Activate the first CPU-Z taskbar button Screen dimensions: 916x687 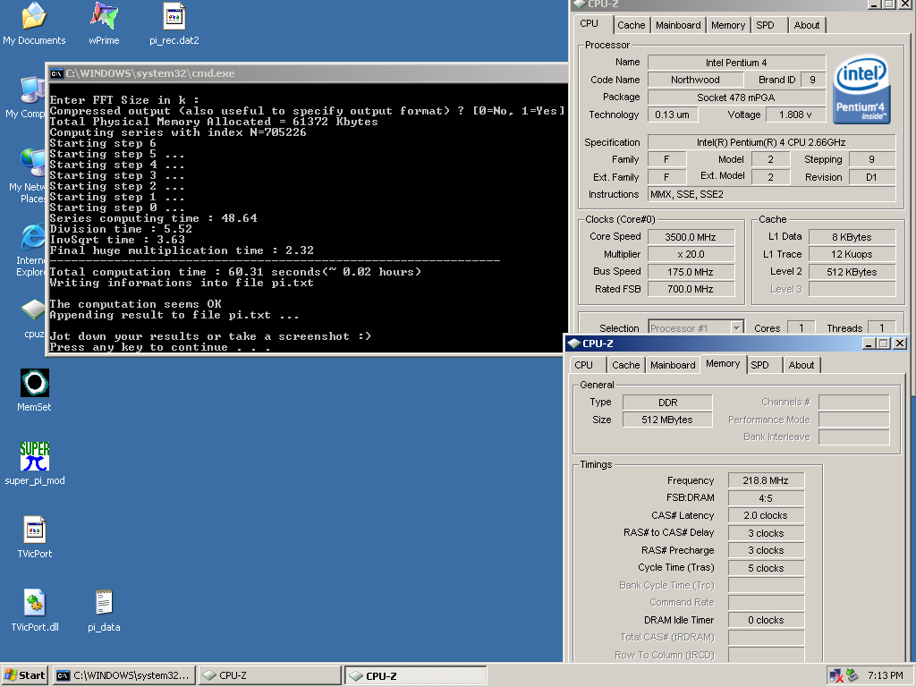tap(269, 675)
